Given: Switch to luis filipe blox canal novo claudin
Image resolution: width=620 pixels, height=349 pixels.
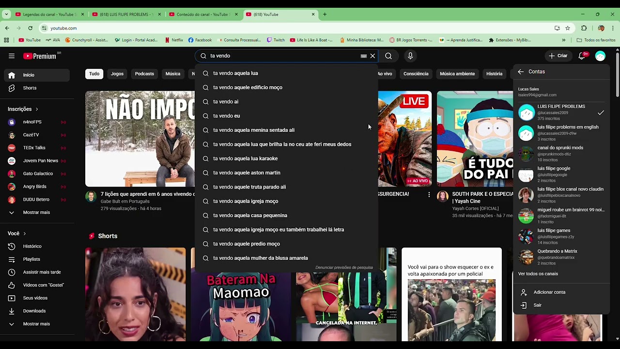Looking at the screenshot, I should coord(561,195).
